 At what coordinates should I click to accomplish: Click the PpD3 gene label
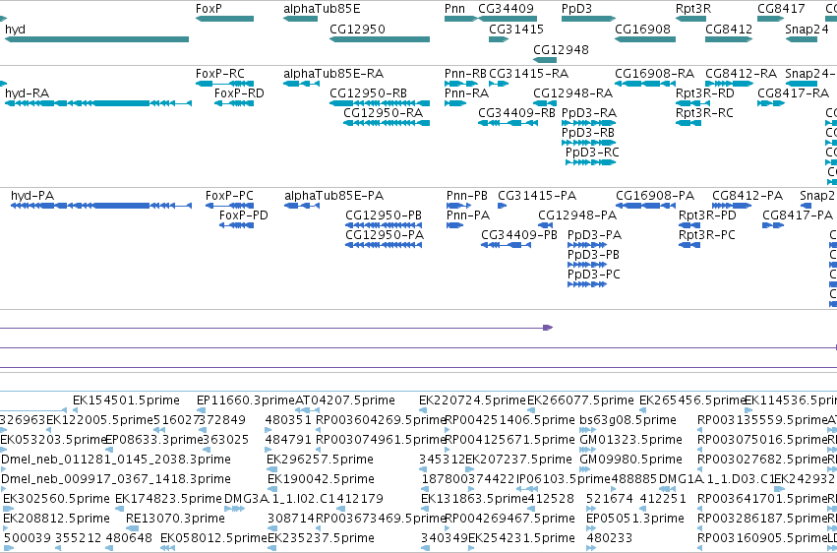click(x=576, y=9)
